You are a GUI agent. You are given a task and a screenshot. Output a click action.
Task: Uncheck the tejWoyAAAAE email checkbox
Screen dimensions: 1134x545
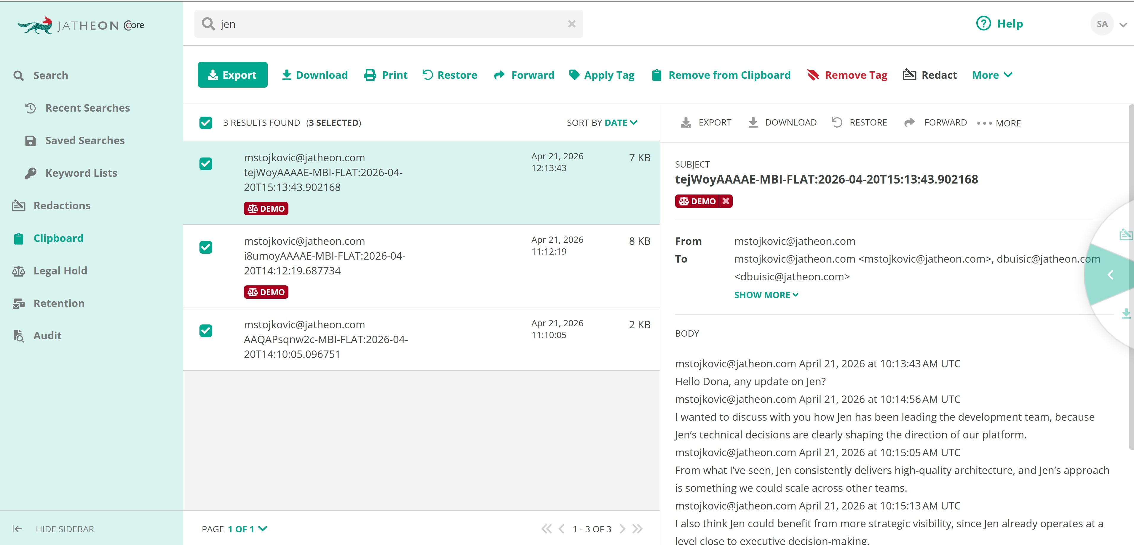pos(206,163)
